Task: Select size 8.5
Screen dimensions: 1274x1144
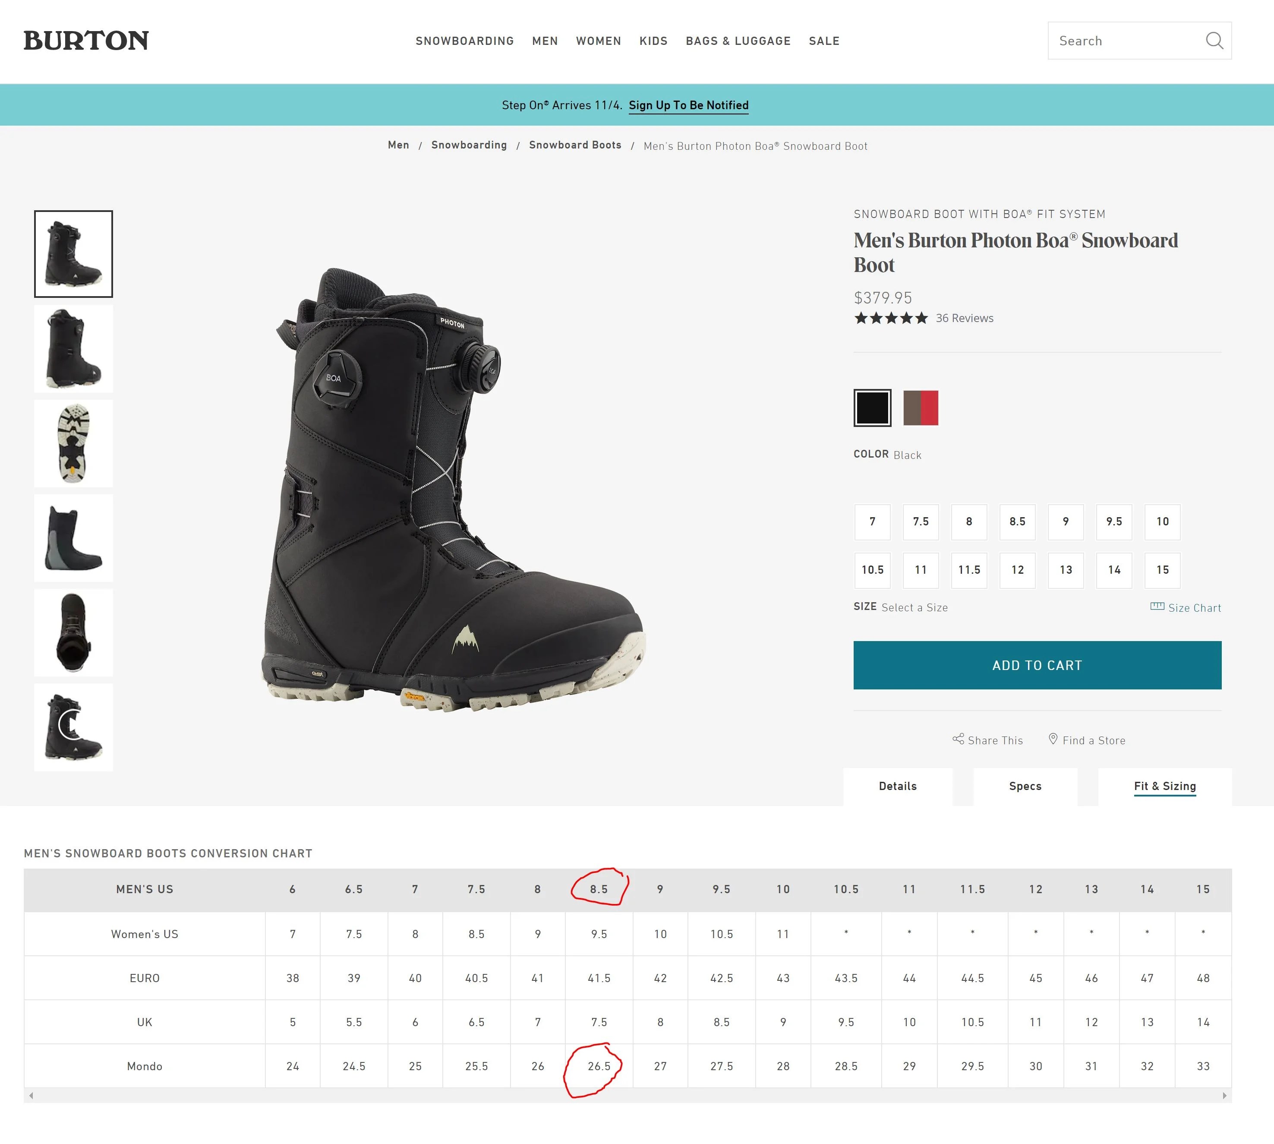Action: (x=1018, y=522)
